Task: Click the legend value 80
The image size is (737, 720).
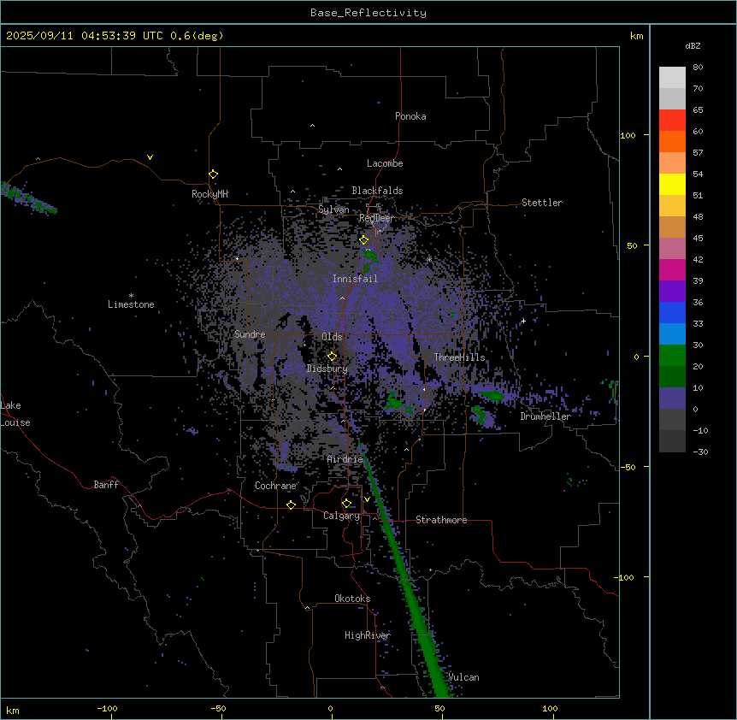Action: click(698, 68)
